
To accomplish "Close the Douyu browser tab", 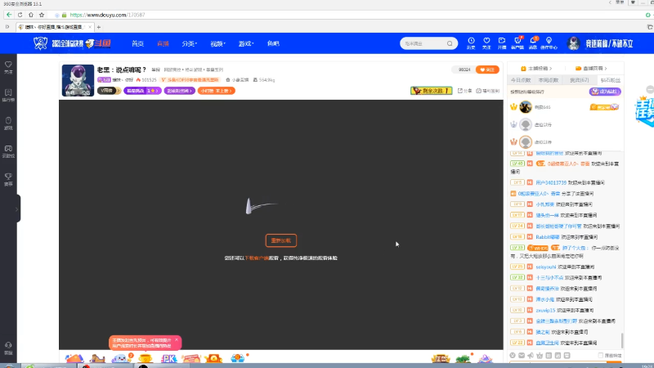I will [x=90, y=27].
